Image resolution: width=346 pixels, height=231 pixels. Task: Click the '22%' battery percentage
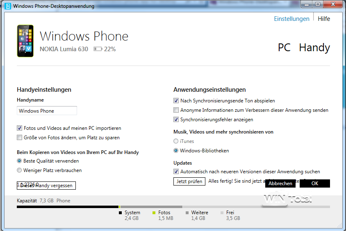click(110, 49)
